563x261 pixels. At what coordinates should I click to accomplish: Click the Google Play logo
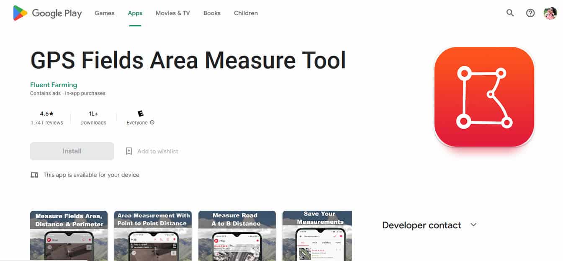(47, 13)
